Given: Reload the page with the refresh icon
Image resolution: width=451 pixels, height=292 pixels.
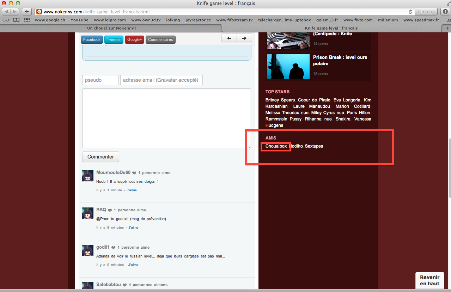Looking at the screenshot, I should pos(410,12).
